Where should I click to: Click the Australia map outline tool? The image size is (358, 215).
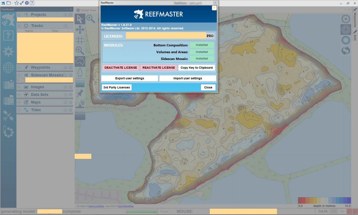coord(80,61)
